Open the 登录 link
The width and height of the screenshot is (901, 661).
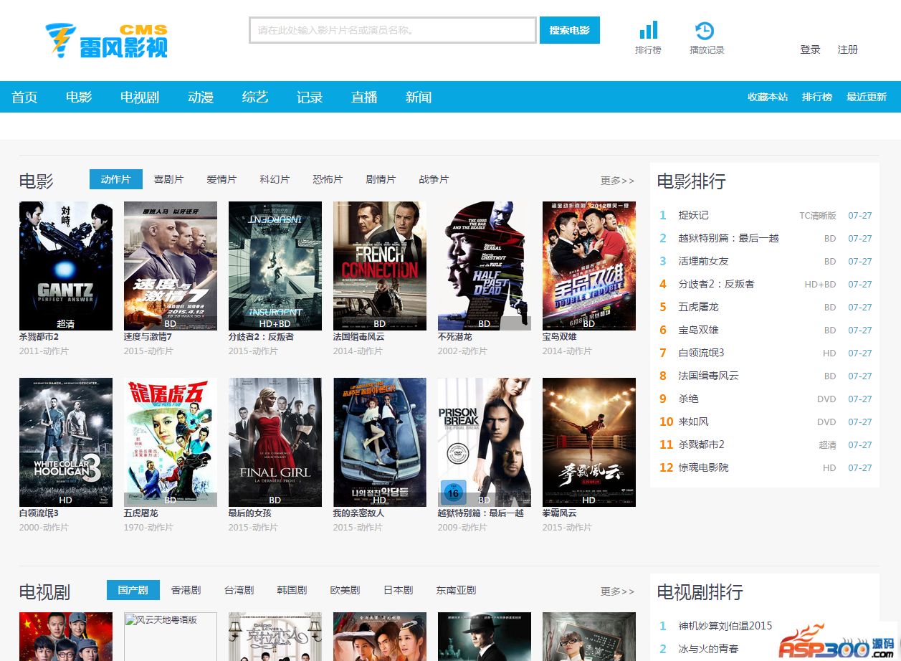[x=810, y=49]
